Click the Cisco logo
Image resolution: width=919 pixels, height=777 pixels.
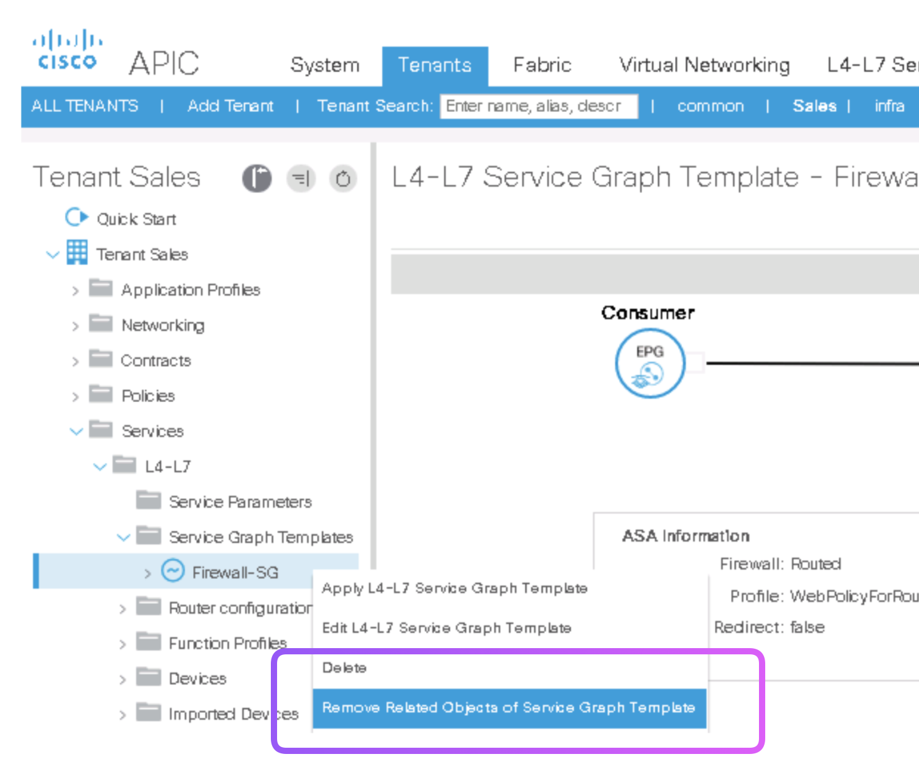click(x=67, y=51)
